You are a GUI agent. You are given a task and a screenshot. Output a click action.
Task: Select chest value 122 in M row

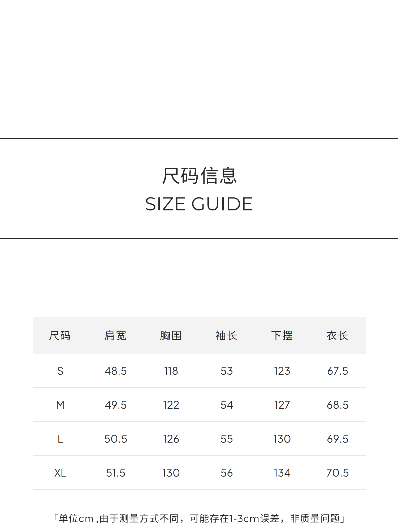171,405
